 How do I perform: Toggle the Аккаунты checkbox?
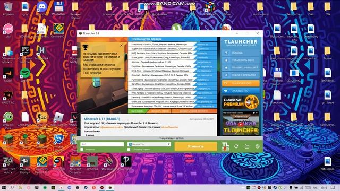(x=82, y=150)
